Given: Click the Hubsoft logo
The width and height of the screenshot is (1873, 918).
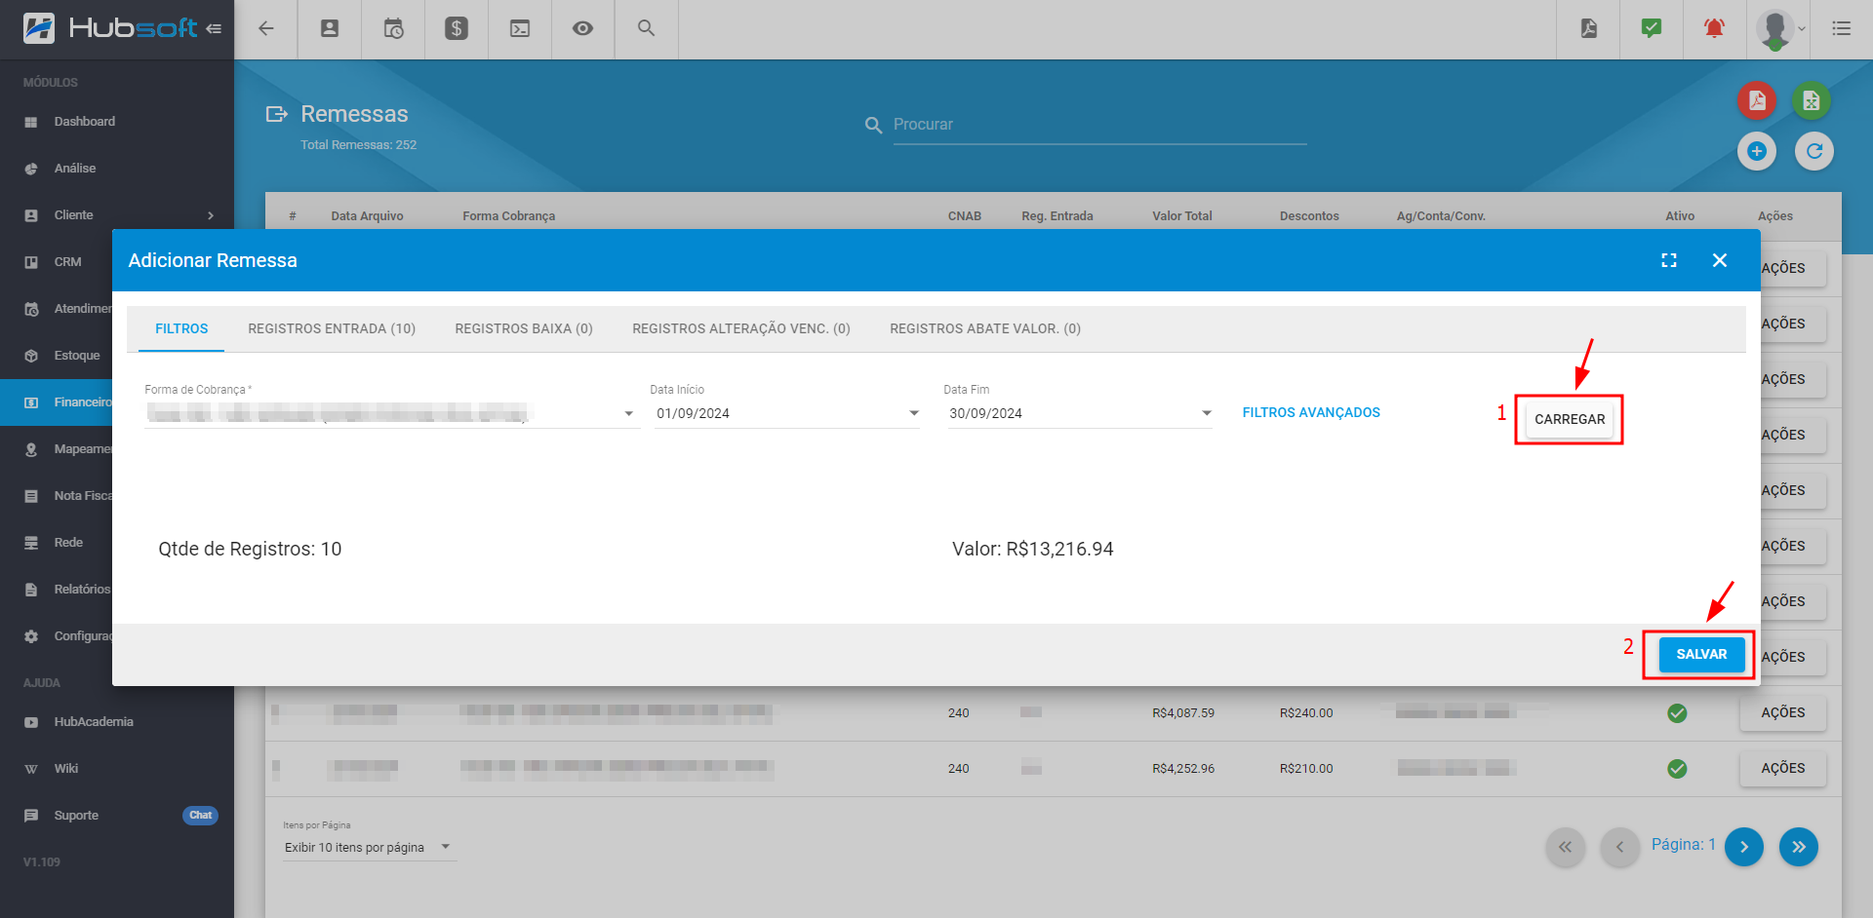Looking at the screenshot, I should pyautogui.click(x=109, y=28).
